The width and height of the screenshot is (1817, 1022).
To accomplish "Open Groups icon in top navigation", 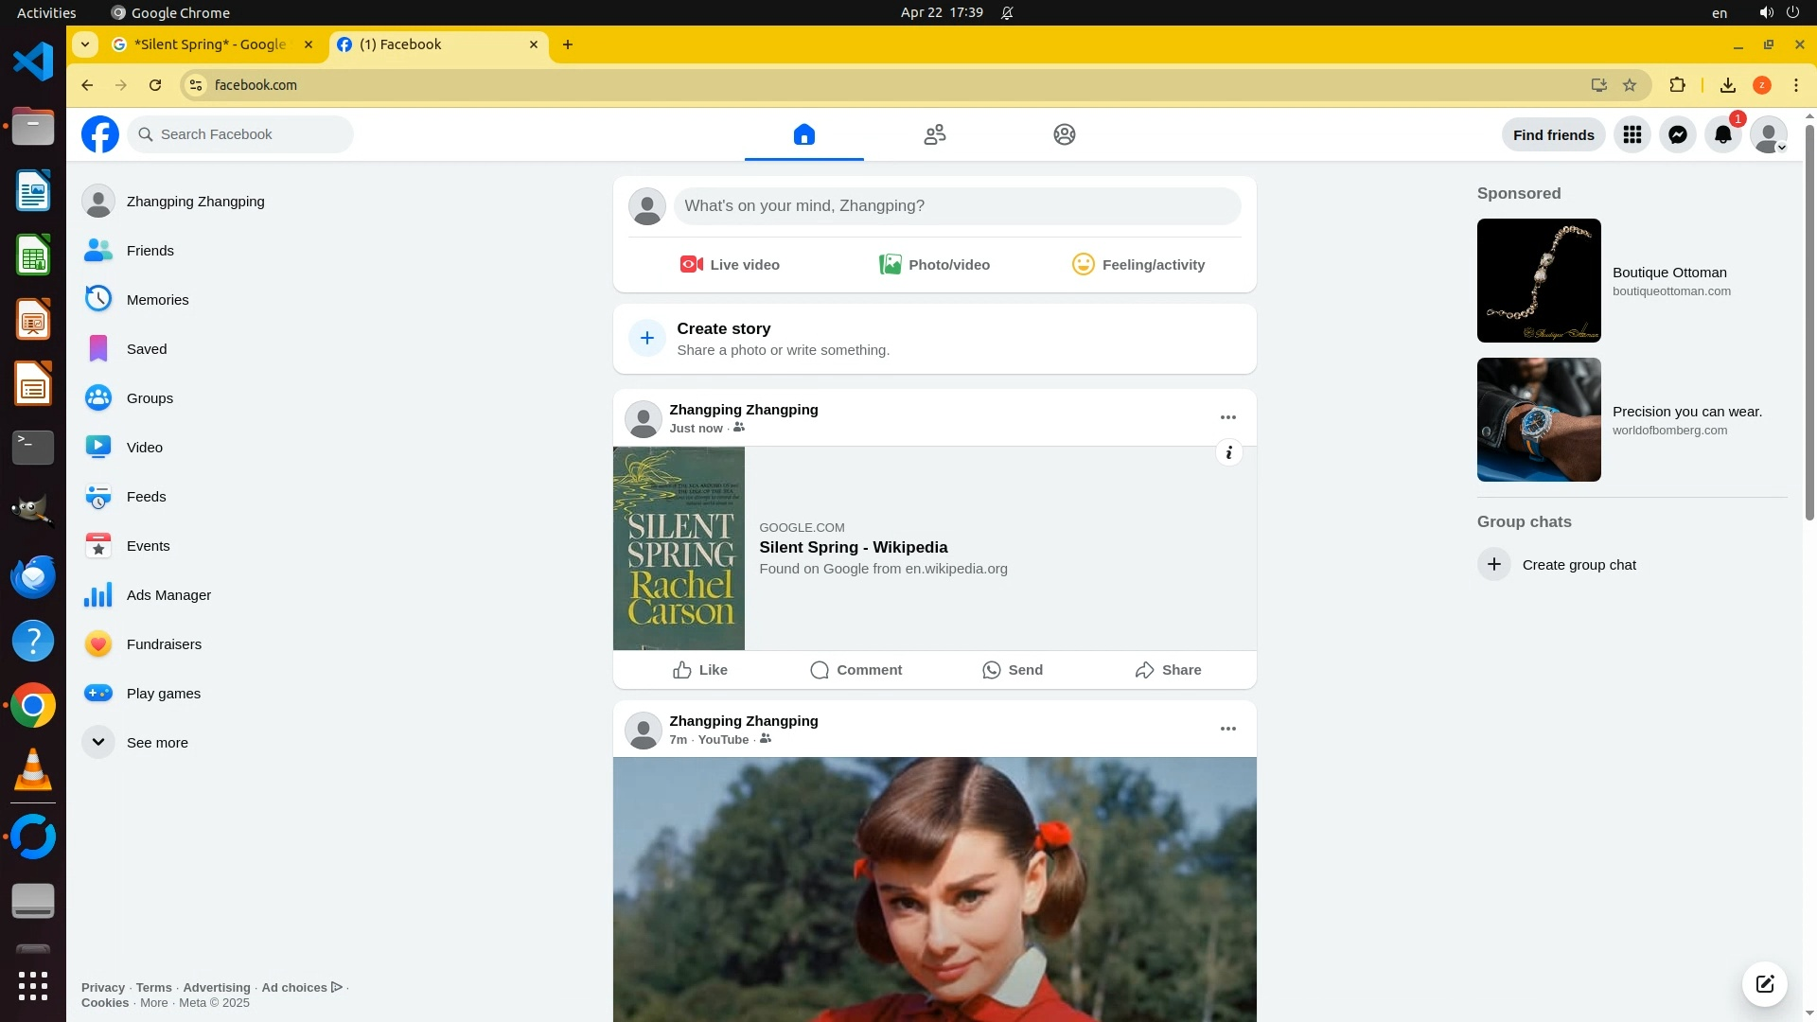I will [x=1064, y=134].
